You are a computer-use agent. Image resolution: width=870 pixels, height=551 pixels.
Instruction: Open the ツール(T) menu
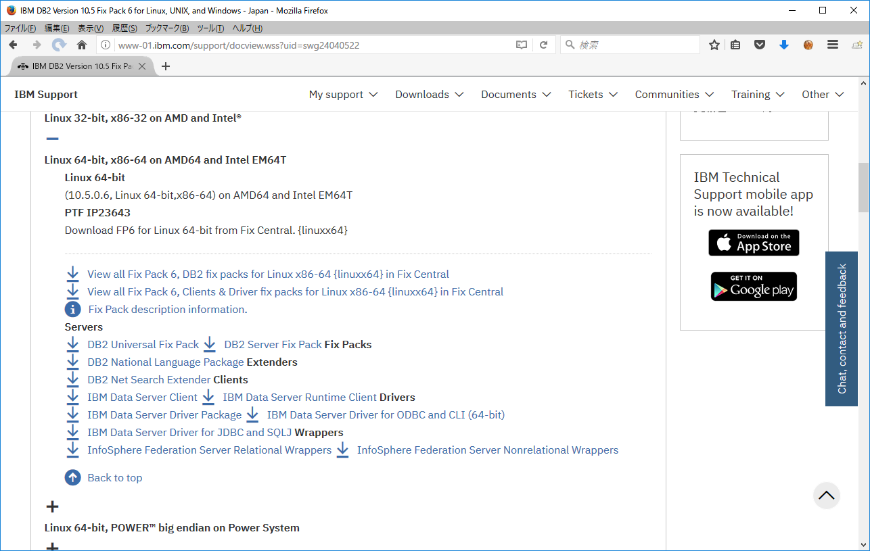click(x=210, y=28)
